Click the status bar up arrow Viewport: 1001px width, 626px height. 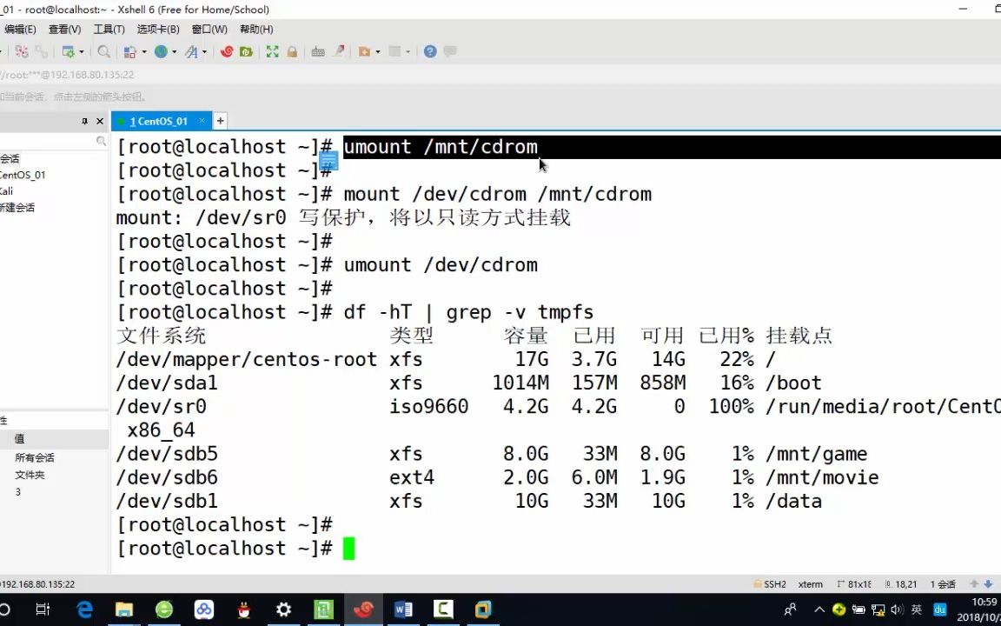click(x=973, y=584)
